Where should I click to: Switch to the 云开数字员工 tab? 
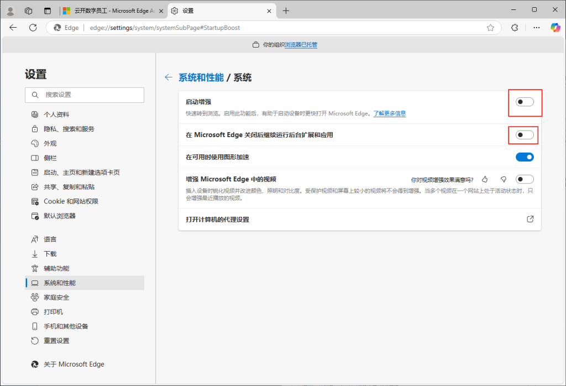click(x=113, y=11)
